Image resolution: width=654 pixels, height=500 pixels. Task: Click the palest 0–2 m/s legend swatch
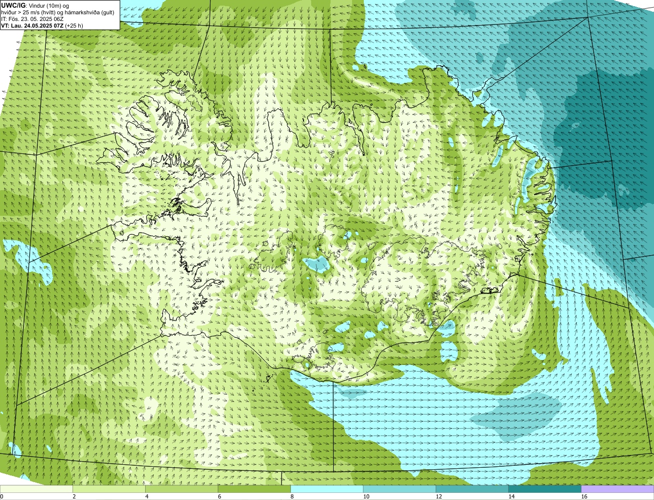pyautogui.click(x=37, y=489)
